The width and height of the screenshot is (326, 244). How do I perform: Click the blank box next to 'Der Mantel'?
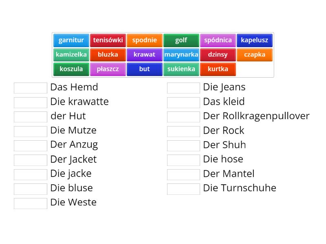coord(183,174)
